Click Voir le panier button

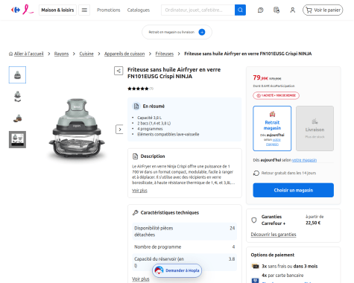(323, 10)
